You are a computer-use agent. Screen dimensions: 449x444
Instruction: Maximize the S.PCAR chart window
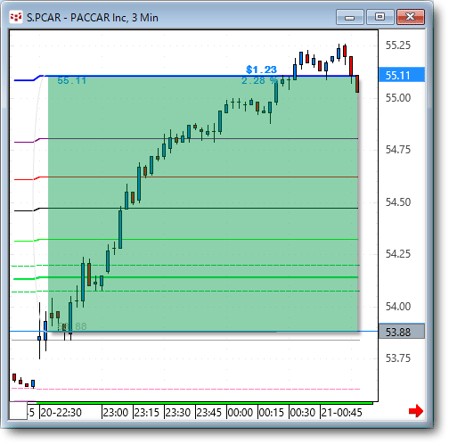pos(380,17)
